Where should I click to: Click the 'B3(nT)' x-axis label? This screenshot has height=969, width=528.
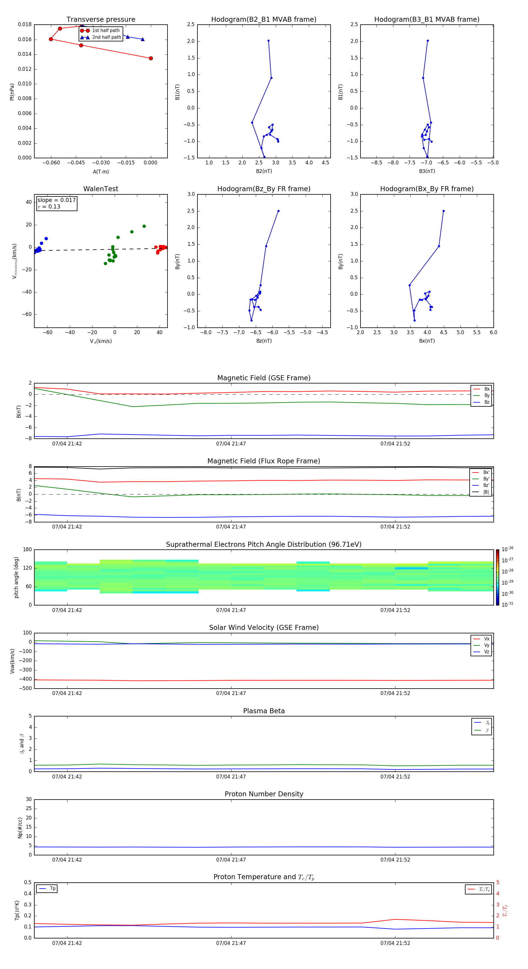pyautogui.click(x=427, y=171)
